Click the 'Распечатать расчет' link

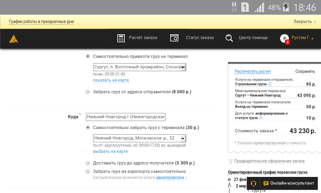(x=253, y=72)
